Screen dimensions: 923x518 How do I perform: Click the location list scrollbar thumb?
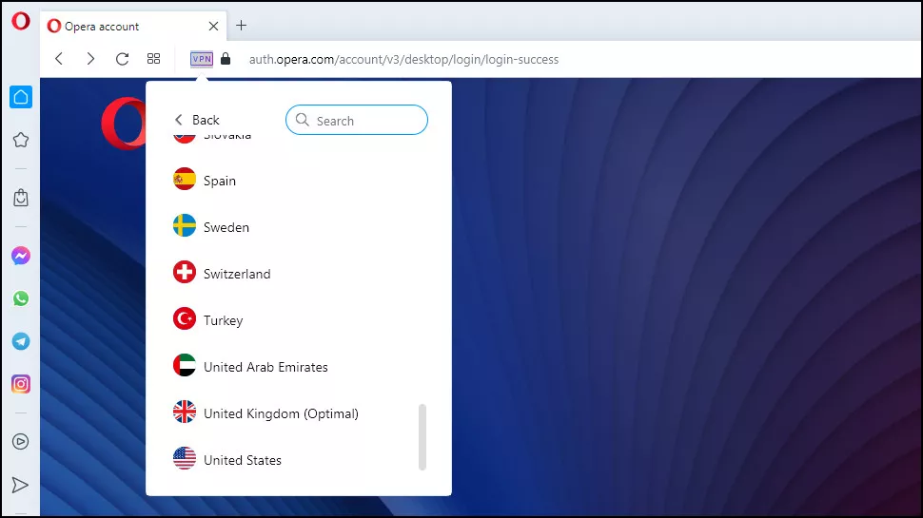click(x=422, y=436)
